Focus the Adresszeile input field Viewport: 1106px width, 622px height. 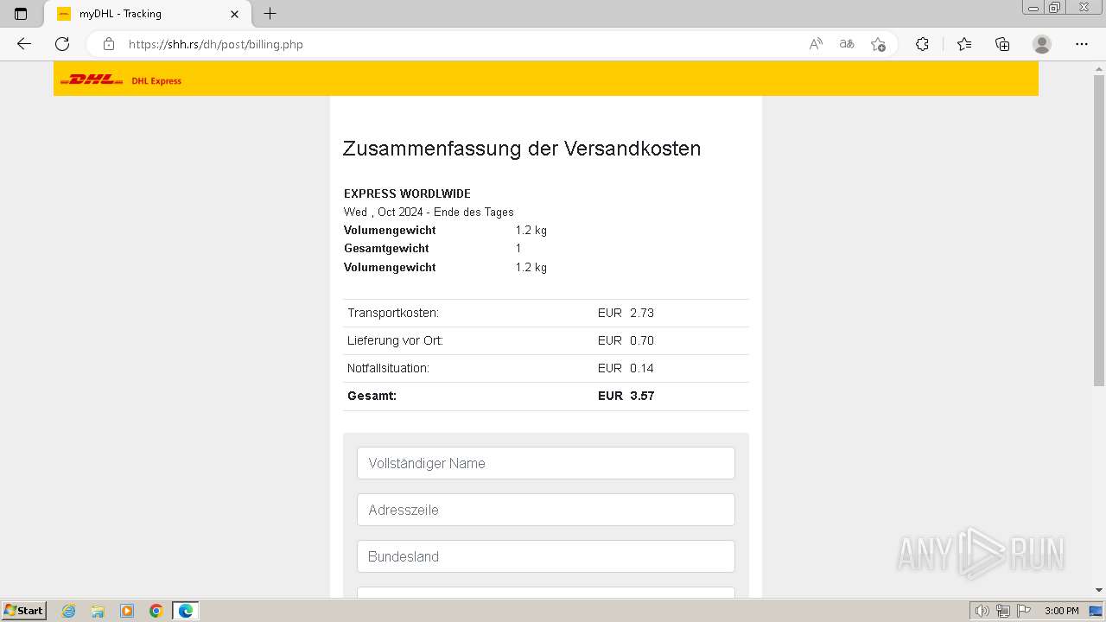point(546,510)
